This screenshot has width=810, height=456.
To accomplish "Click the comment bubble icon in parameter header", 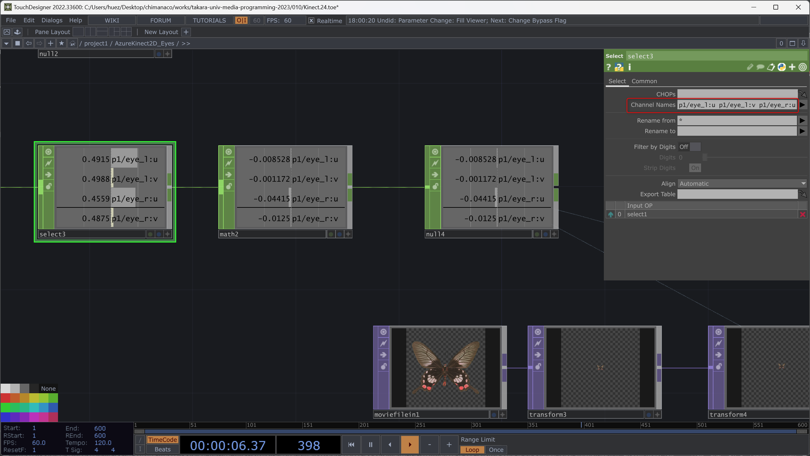I will click(x=760, y=67).
